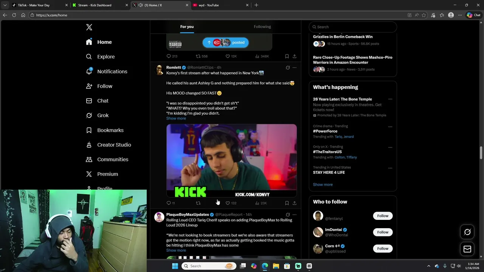
Task: Open more options on PlaqueBoyMaxUpdates post
Action: (x=295, y=215)
